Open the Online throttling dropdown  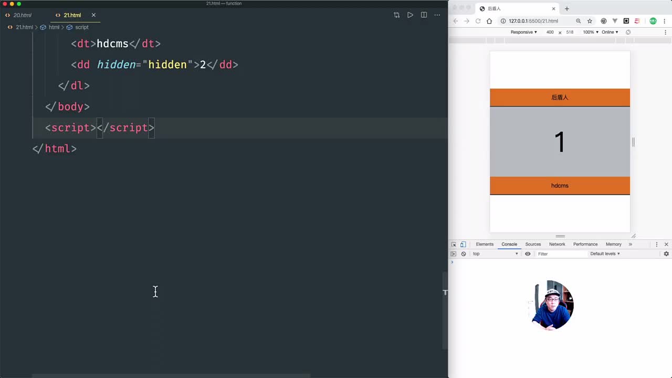click(x=610, y=32)
